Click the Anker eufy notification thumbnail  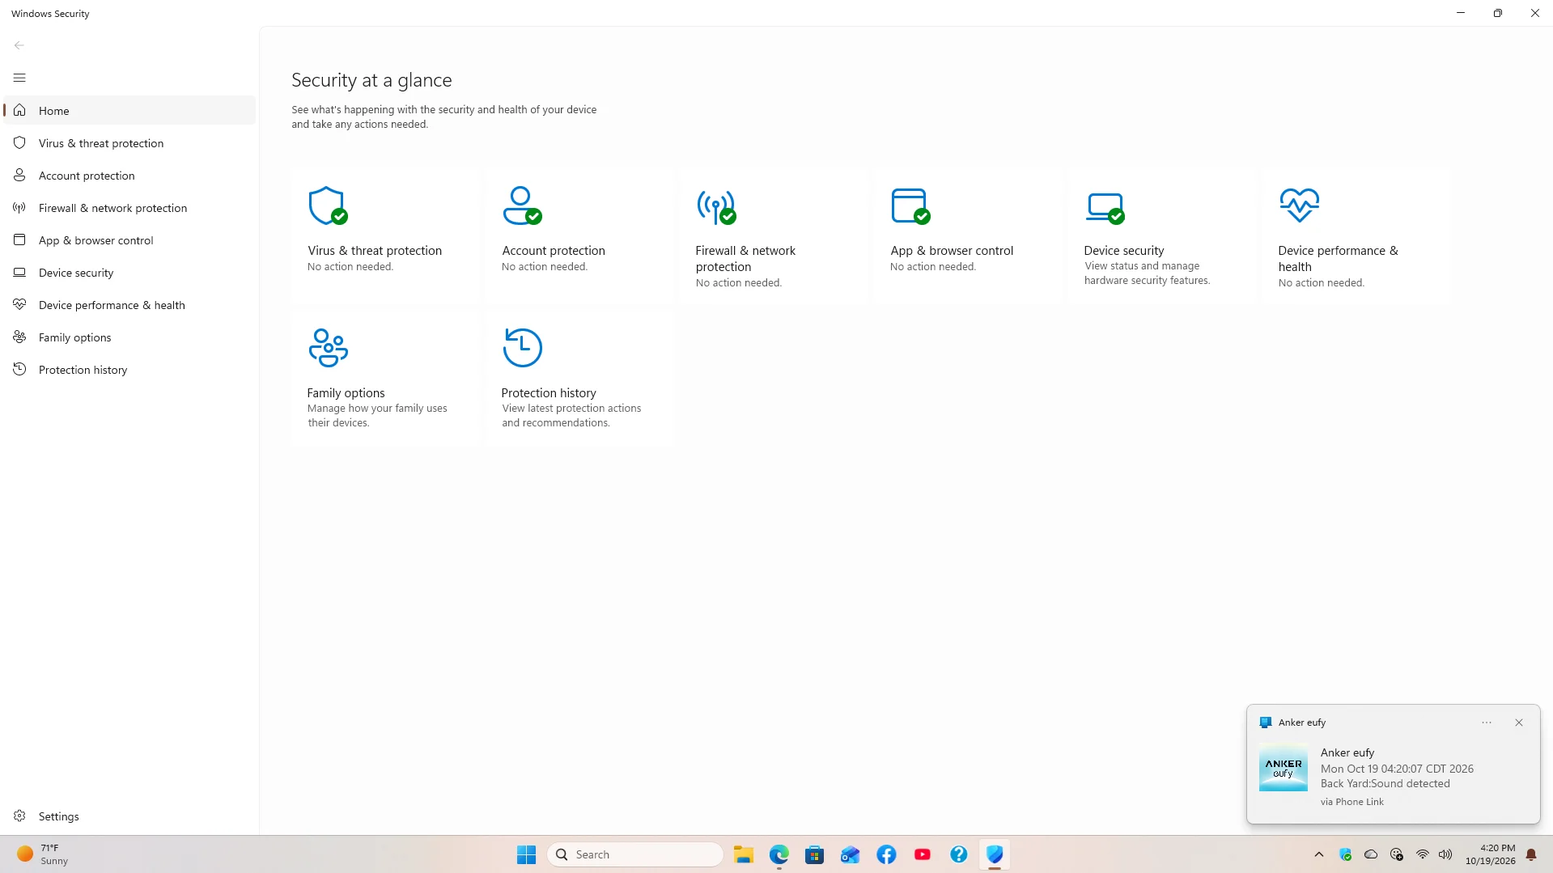(1284, 768)
